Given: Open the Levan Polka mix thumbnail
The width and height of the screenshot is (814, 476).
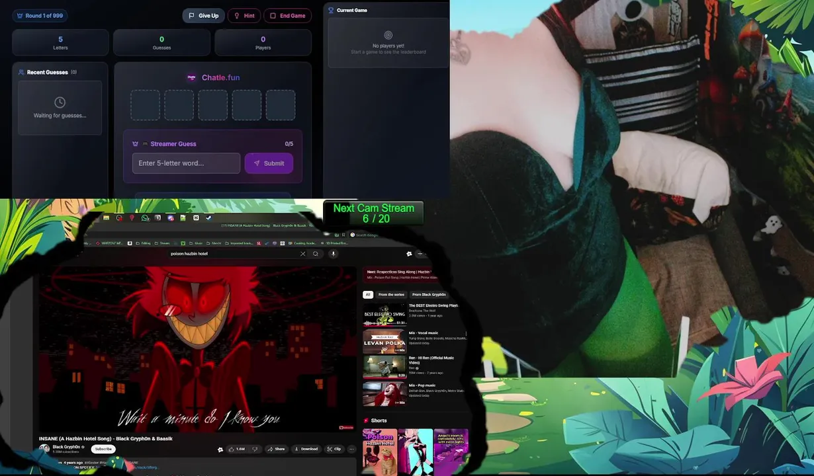Looking at the screenshot, I should click(384, 342).
